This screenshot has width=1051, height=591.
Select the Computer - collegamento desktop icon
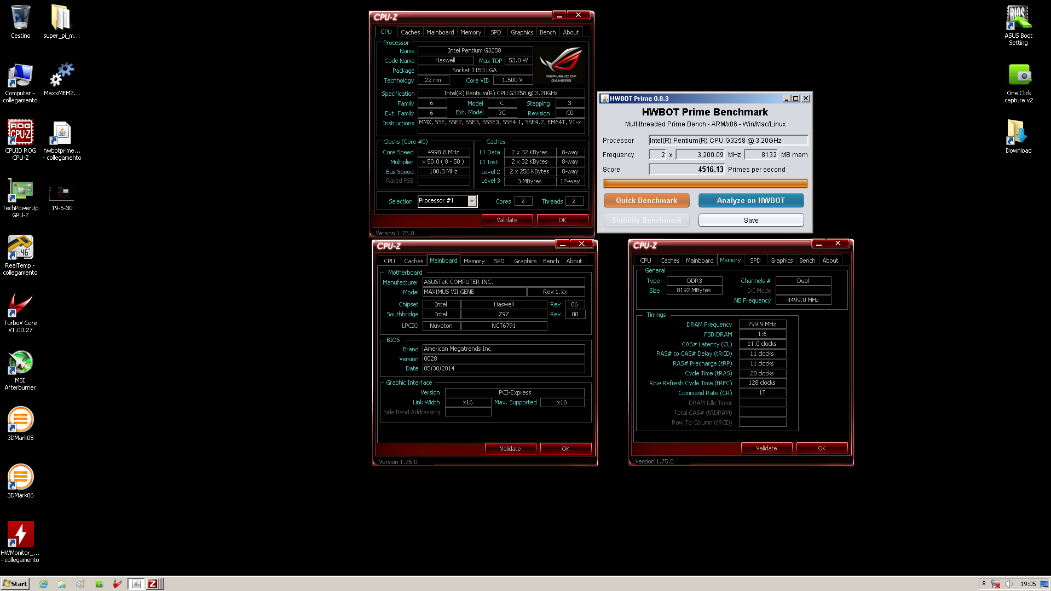click(x=20, y=83)
